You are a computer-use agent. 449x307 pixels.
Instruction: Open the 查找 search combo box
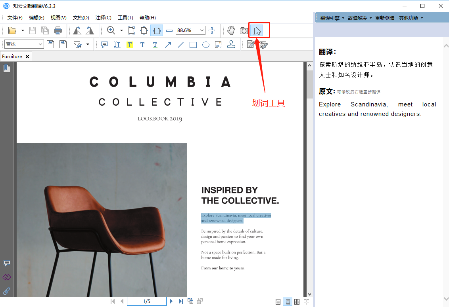tap(24, 45)
